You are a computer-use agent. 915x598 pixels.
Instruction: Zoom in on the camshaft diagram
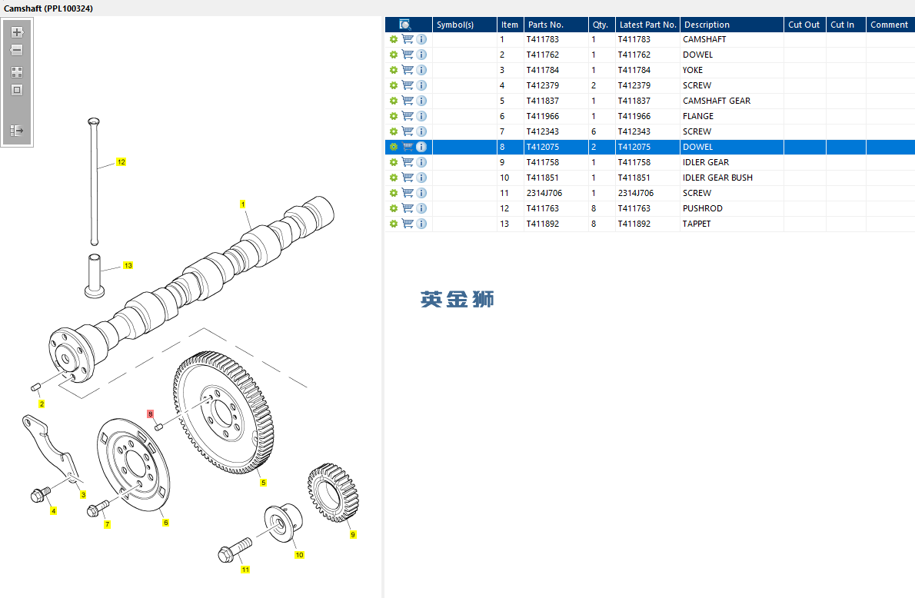(x=17, y=32)
